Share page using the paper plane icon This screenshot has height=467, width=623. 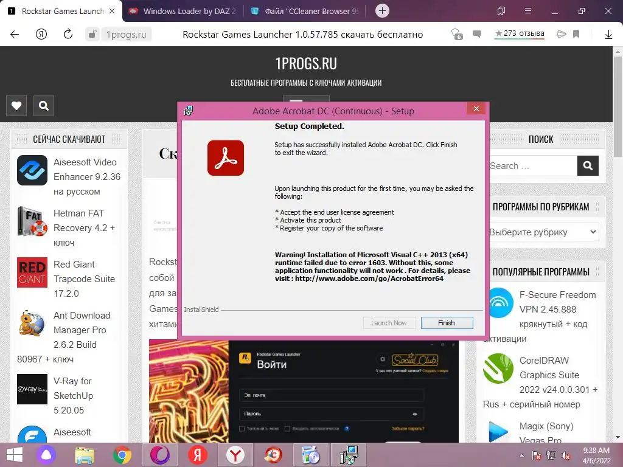[561, 34]
